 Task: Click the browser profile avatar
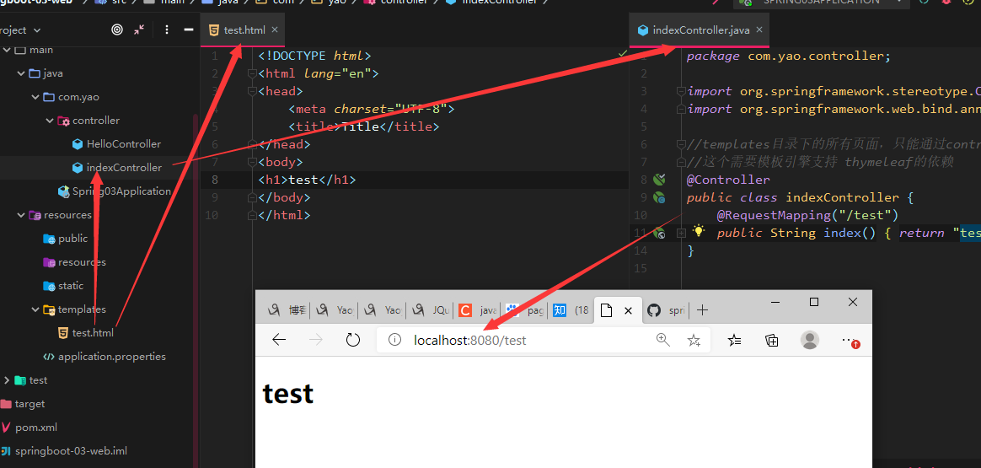click(x=810, y=340)
